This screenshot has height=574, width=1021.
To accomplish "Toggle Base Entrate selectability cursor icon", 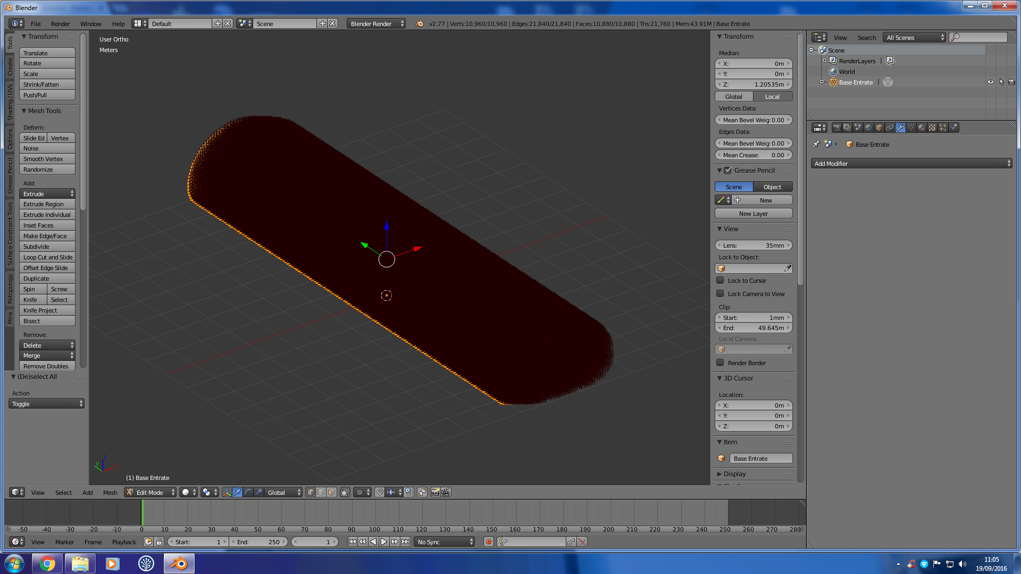I will click(x=1001, y=82).
